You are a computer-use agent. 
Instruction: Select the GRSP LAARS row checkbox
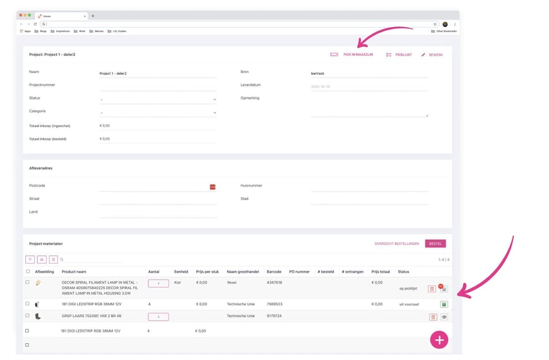[27, 316]
